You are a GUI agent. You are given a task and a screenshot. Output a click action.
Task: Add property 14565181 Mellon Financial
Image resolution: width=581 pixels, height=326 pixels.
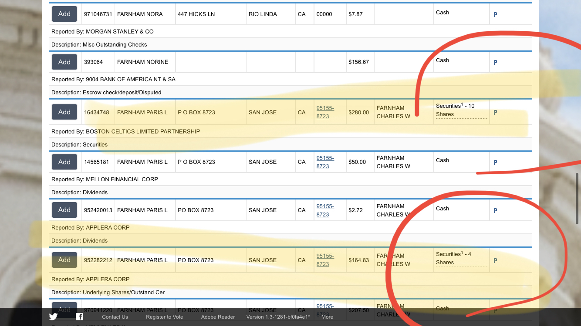(64, 162)
